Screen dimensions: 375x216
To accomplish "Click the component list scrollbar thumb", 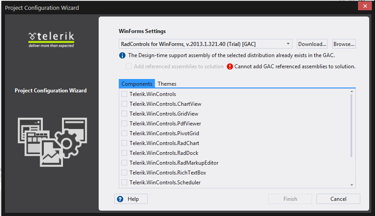I will [x=352, y=125].
